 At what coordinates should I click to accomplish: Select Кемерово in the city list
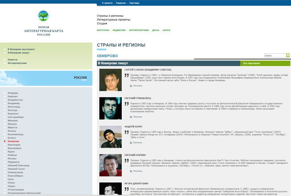[x=13, y=141]
